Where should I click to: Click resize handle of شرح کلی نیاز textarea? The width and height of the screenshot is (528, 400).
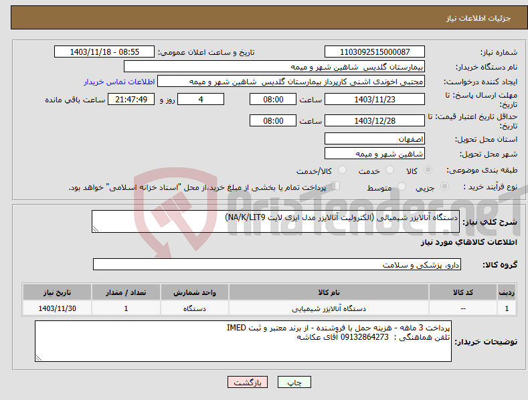[x=95, y=229]
